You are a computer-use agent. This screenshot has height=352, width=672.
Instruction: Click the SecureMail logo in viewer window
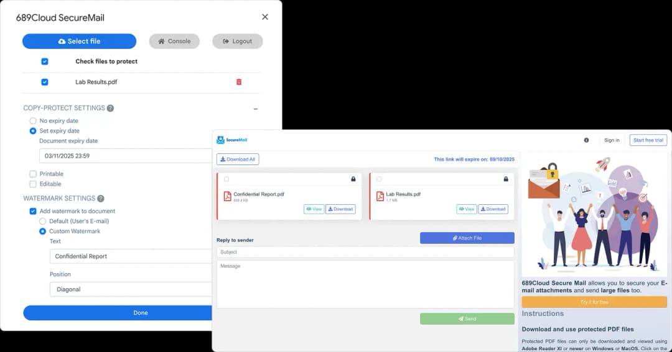tap(232, 140)
